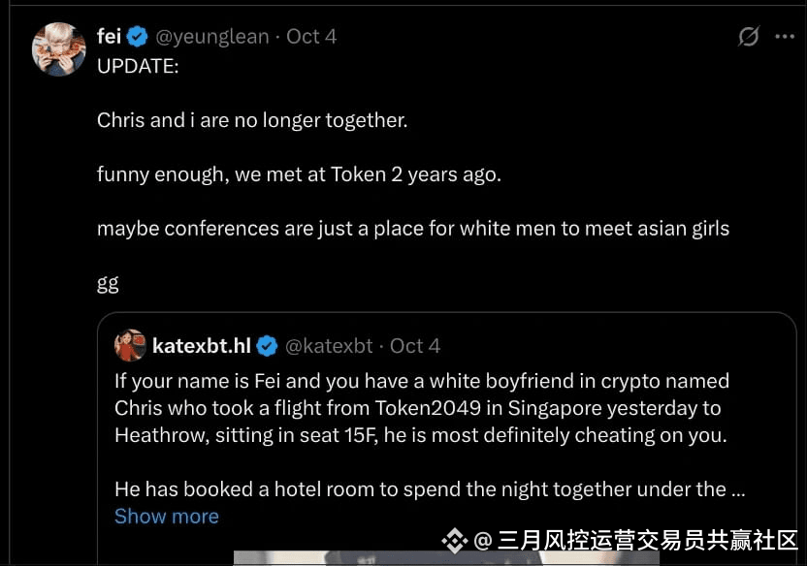This screenshot has width=807, height=566.
Task: Open the quoted post about seat 15F
Action: pos(421,408)
